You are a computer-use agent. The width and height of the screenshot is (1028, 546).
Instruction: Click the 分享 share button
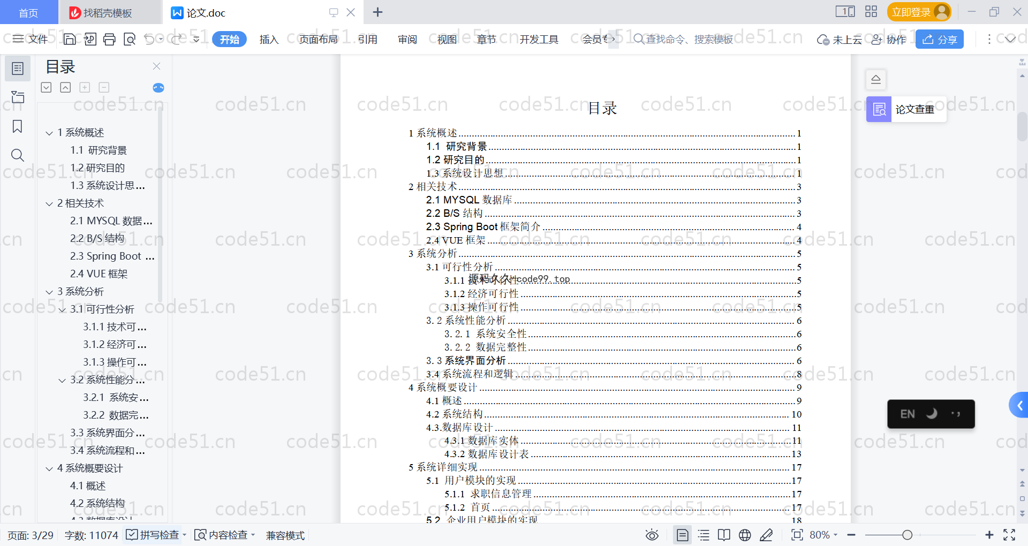[940, 39]
